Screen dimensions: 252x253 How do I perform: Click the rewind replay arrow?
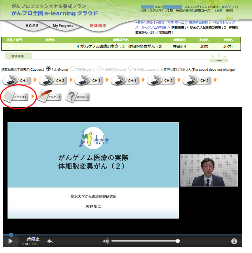[50, 241]
